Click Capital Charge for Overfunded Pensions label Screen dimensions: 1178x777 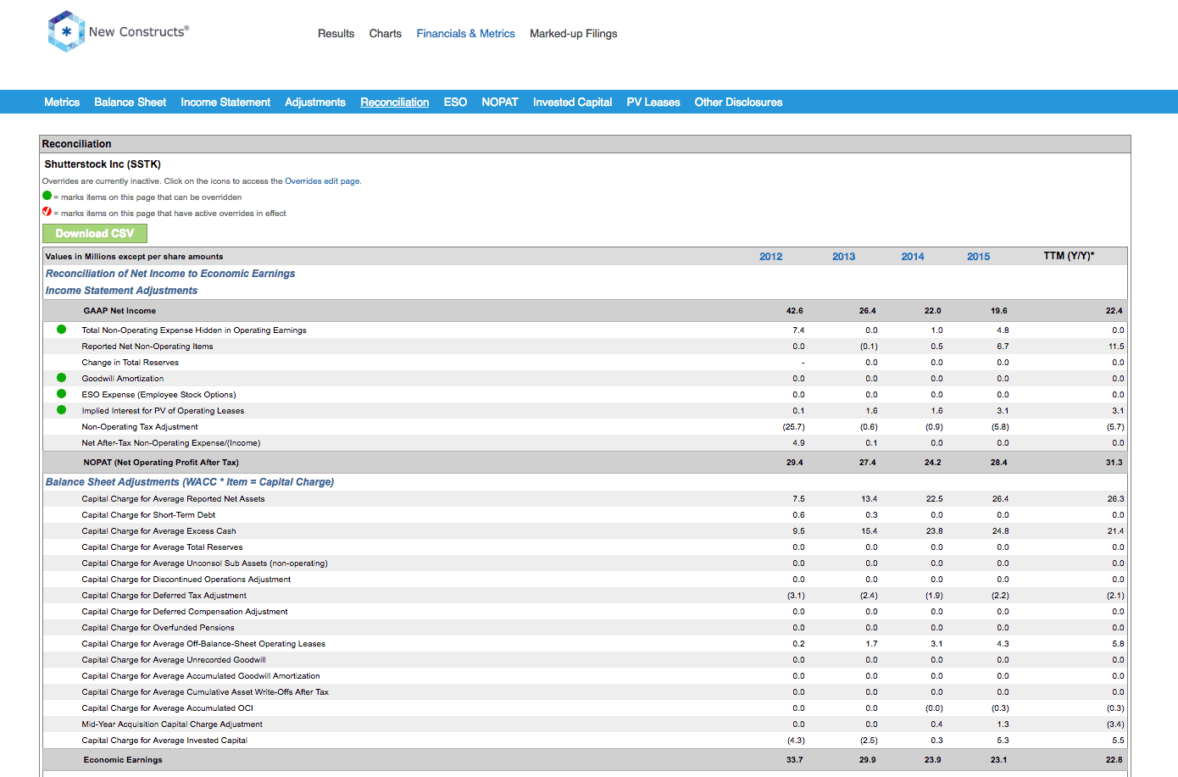coord(158,628)
